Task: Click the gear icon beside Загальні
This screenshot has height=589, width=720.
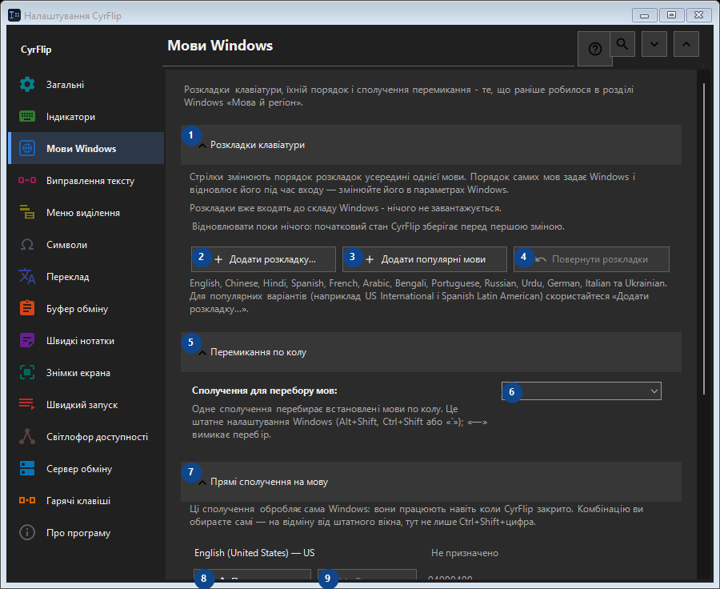Action: tap(27, 85)
